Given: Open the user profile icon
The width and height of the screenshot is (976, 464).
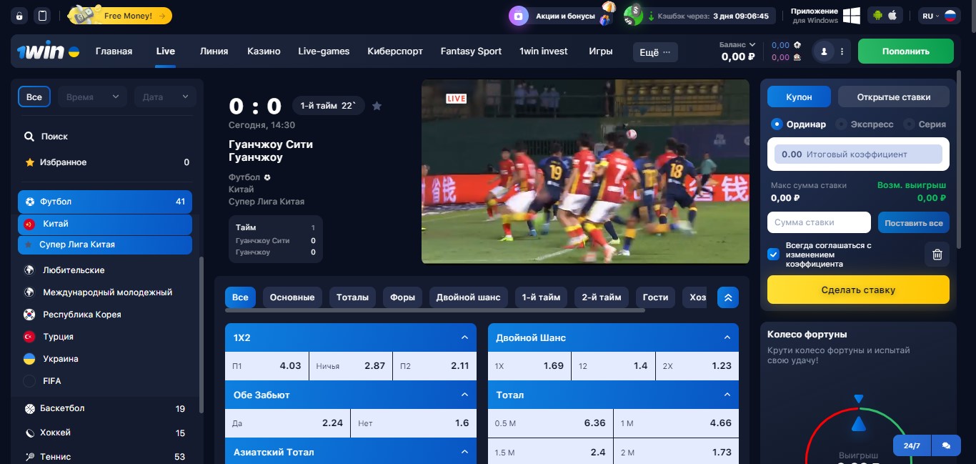Looking at the screenshot, I should point(824,51).
